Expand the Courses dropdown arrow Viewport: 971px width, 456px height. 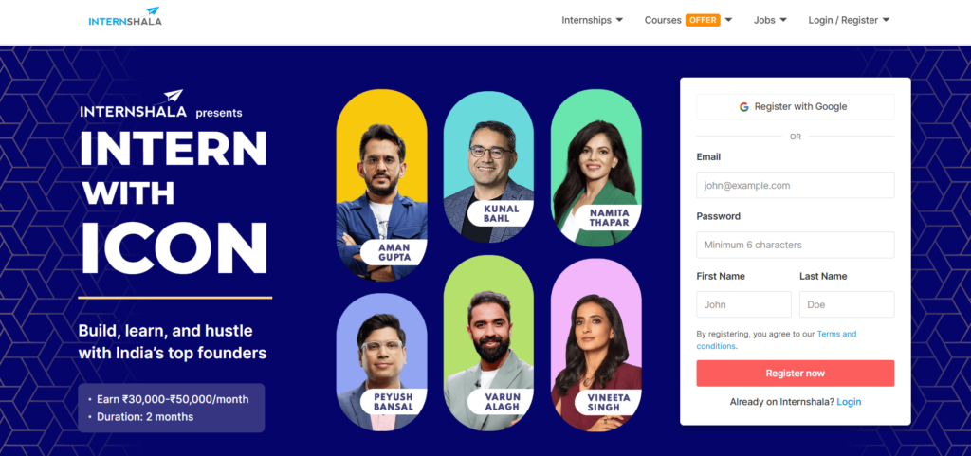(728, 21)
